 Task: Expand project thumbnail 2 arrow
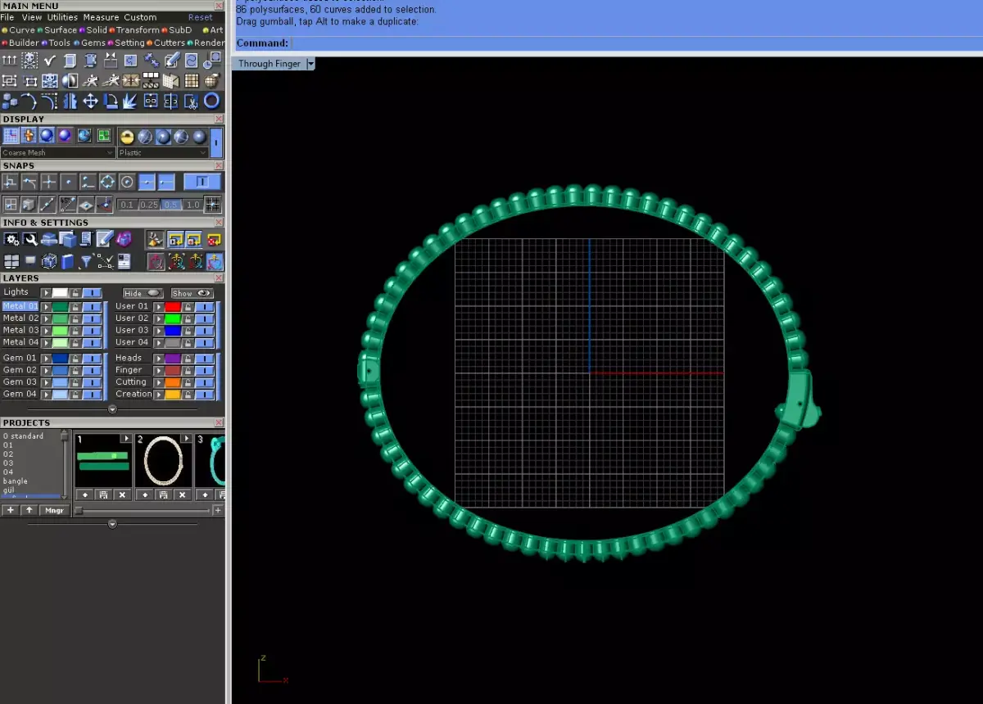click(186, 439)
